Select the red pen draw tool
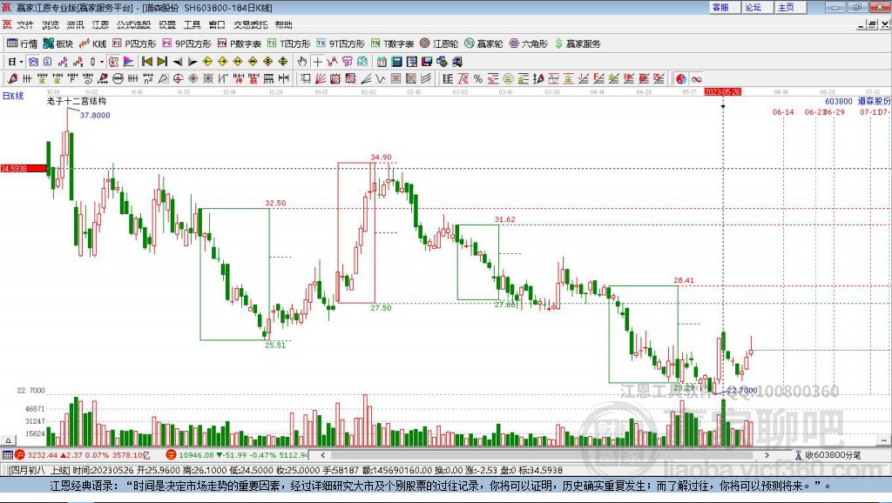The height and width of the screenshot is (503, 892). [x=12, y=78]
